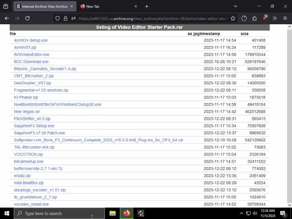
Task: Open the Firefox extensions puzzle icon
Action: pos(254,18)
